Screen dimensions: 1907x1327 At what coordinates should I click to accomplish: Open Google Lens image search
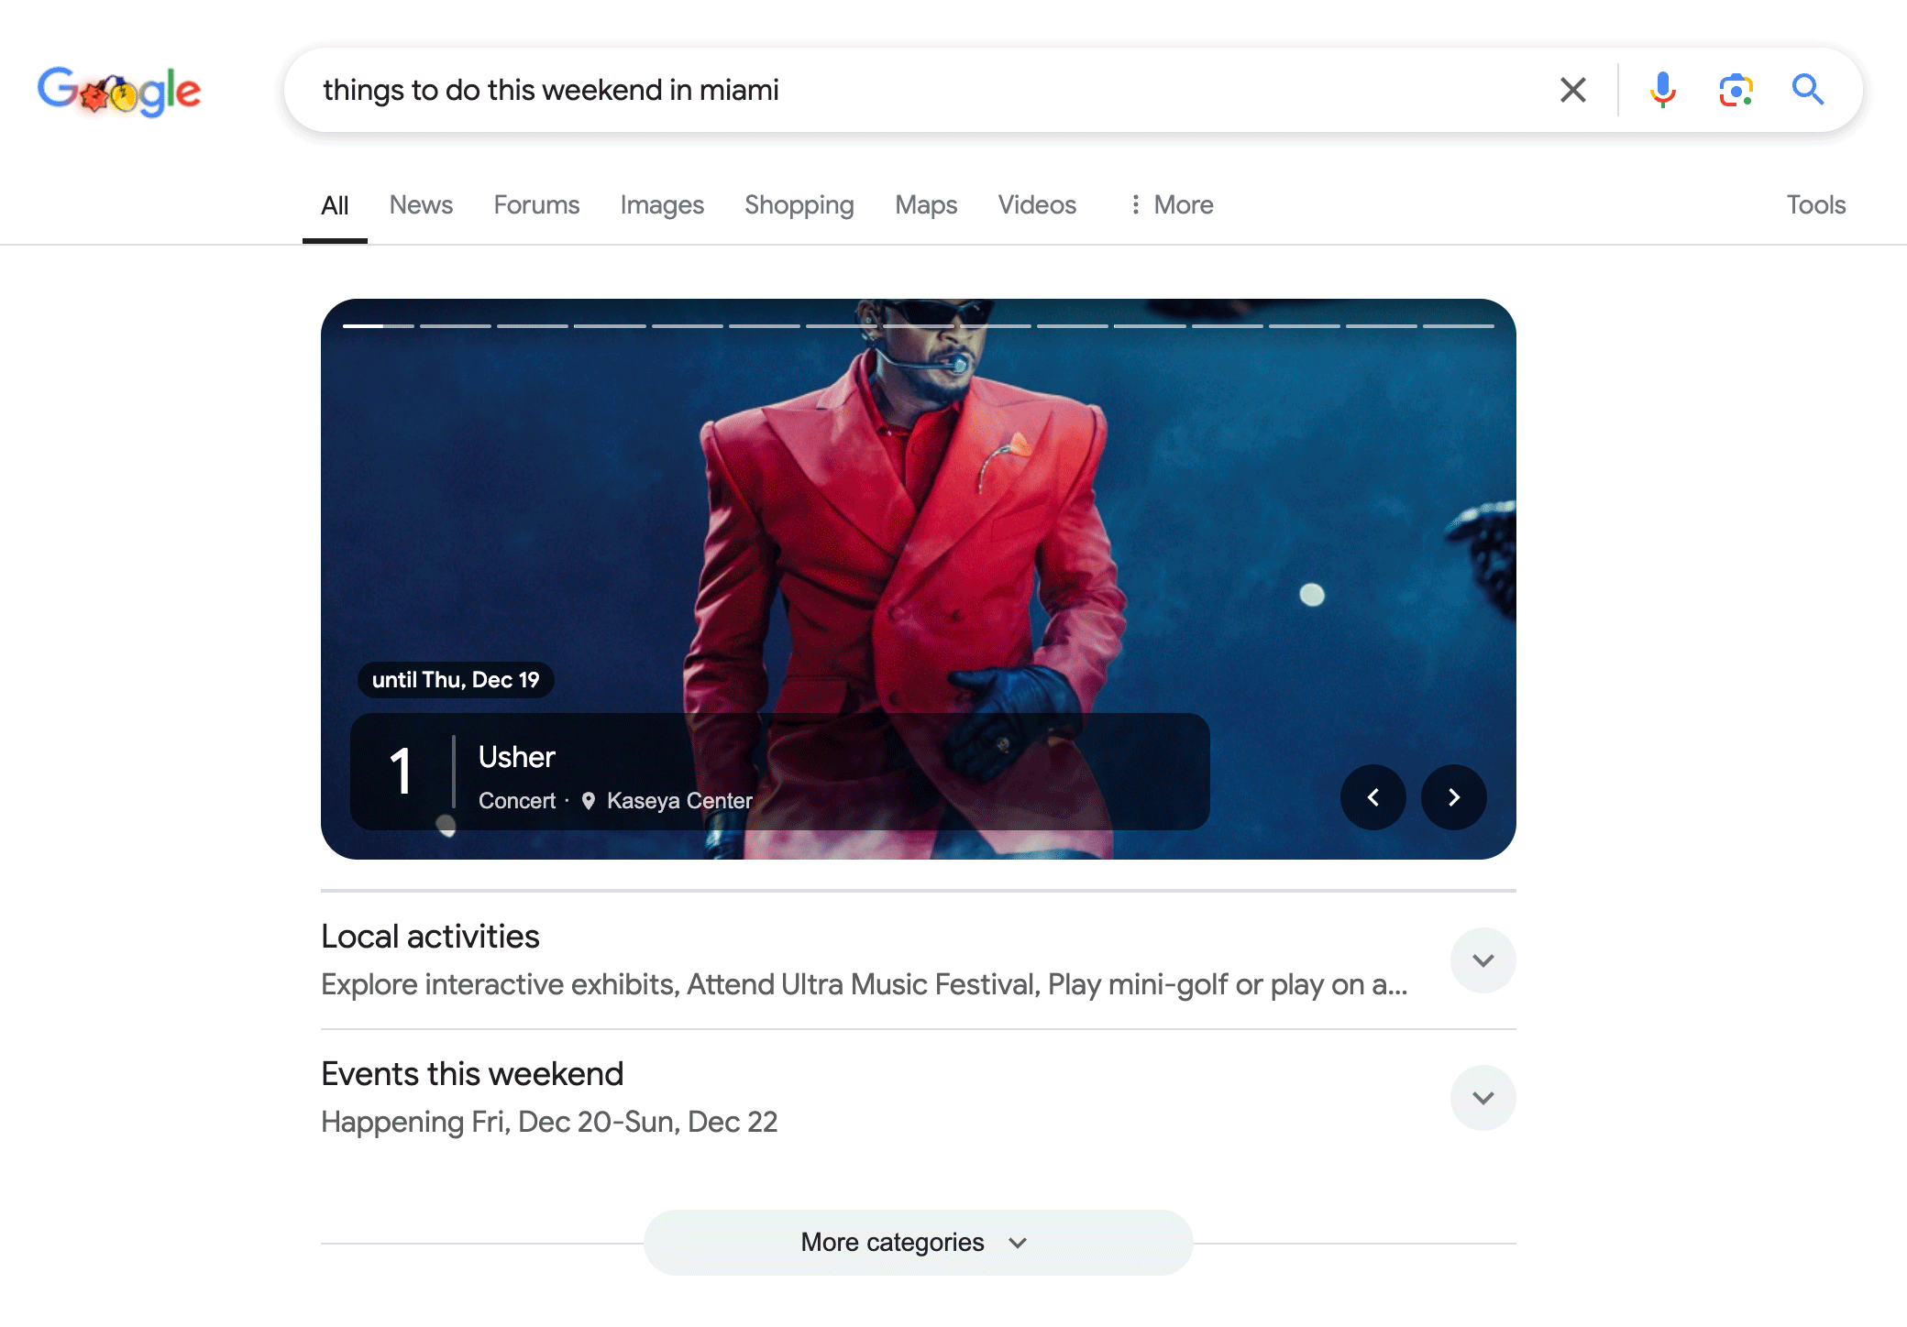pos(1736,89)
